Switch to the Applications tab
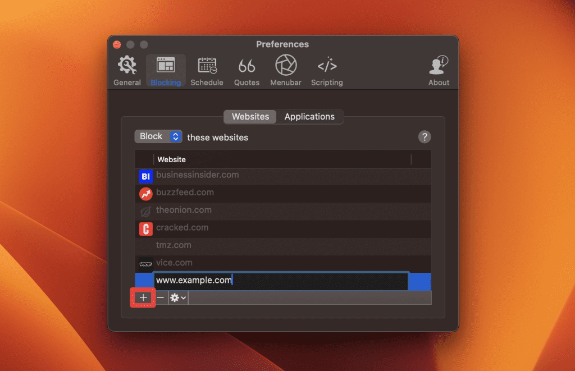 [x=309, y=117]
